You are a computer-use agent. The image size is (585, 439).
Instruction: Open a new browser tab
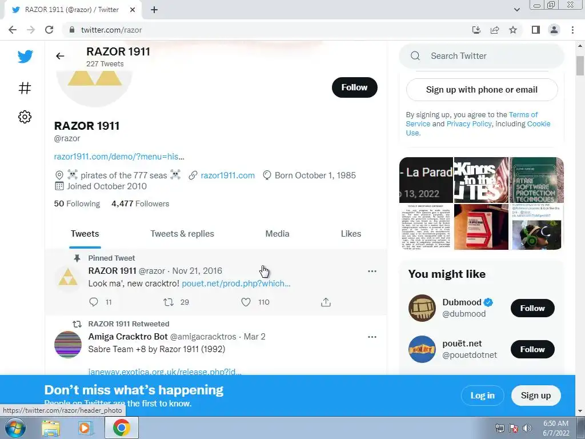[154, 10]
